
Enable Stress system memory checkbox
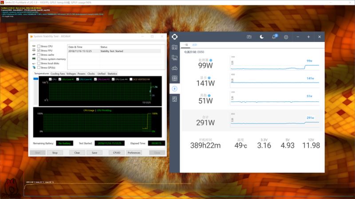tap(39, 59)
